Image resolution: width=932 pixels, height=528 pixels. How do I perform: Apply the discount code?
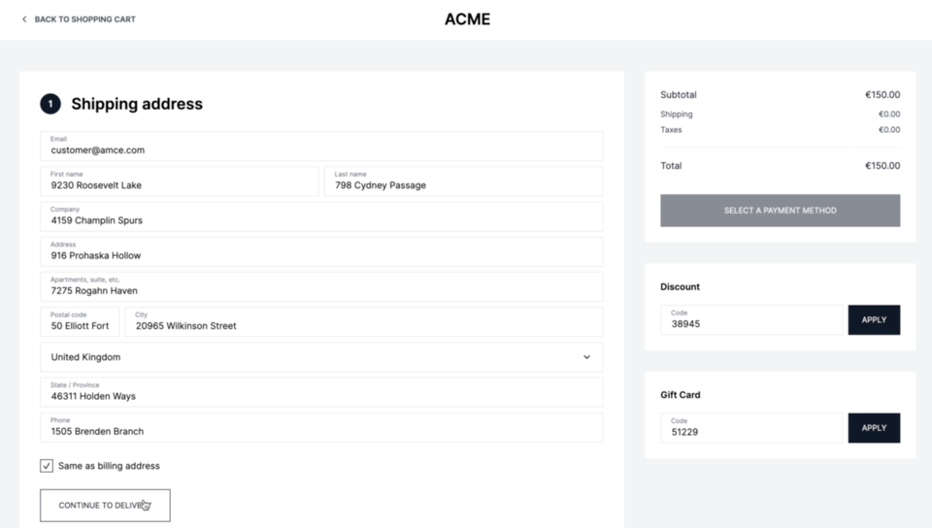point(874,320)
